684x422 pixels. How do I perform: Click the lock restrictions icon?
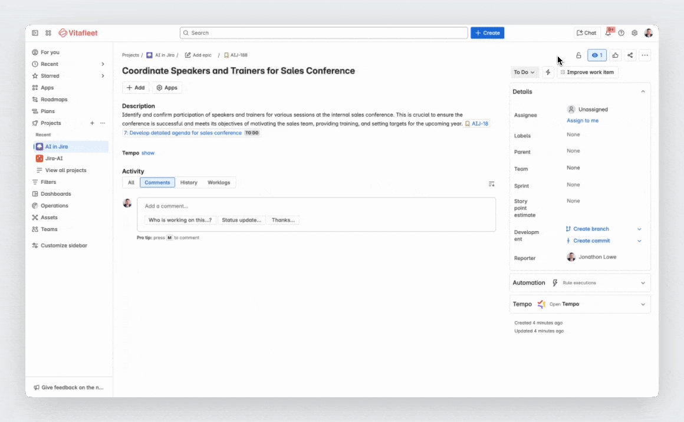click(578, 55)
